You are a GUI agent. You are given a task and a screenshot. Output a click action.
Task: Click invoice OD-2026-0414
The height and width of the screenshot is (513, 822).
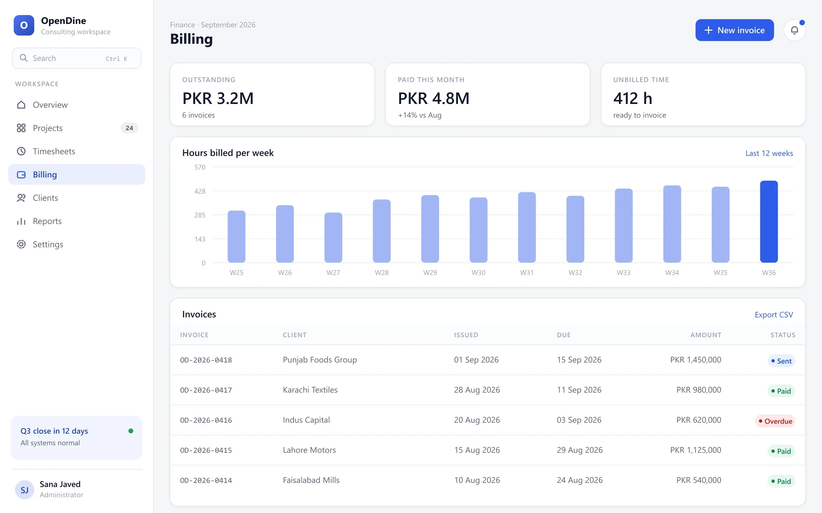(206, 480)
